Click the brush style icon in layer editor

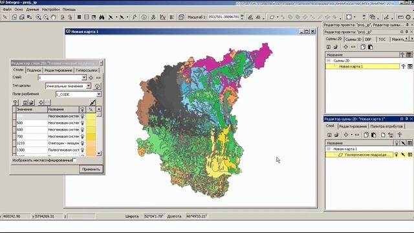point(93,102)
